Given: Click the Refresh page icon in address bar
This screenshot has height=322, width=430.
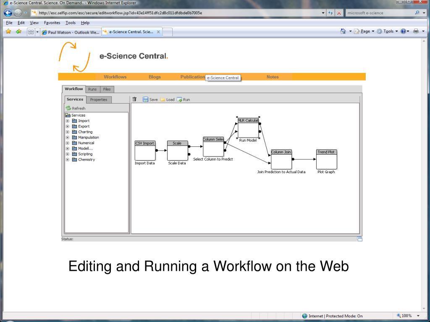Looking at the screenshot, I should (x=330, y=13).
